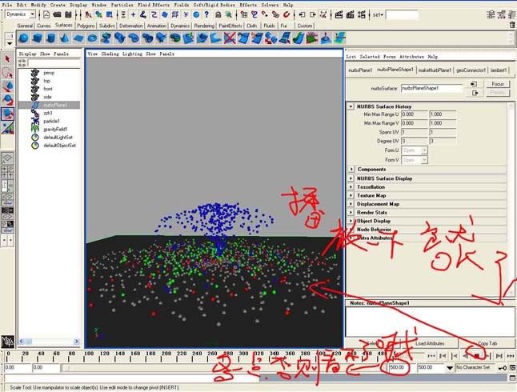Screen dimensions: 517x392
Task: Choose the Show Manipulator tool
Action: 7,127
